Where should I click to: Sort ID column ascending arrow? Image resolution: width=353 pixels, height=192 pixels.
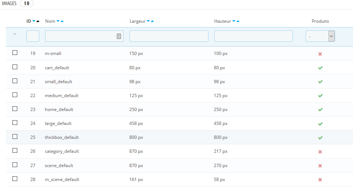click(38, 21)
